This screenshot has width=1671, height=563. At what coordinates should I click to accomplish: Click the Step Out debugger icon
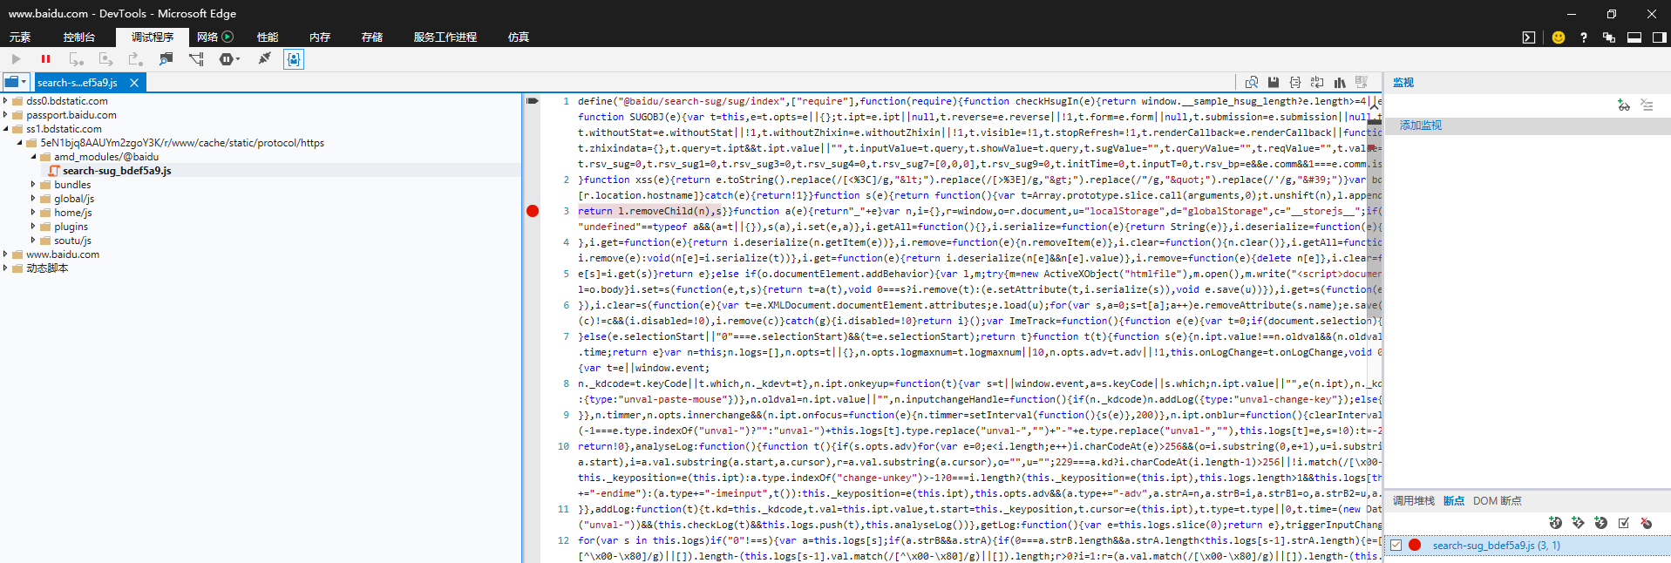point(136,59)
